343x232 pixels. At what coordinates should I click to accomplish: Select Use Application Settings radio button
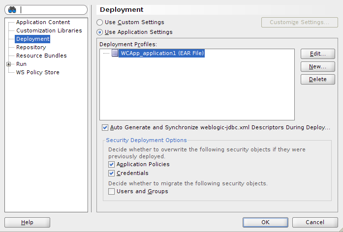[x=100, y=32]
